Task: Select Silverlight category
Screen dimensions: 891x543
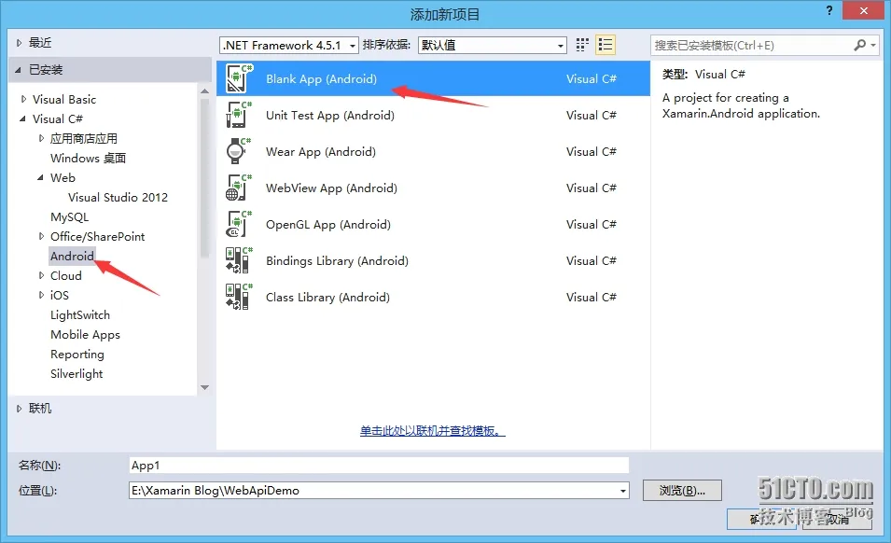Action: (77, 374)
